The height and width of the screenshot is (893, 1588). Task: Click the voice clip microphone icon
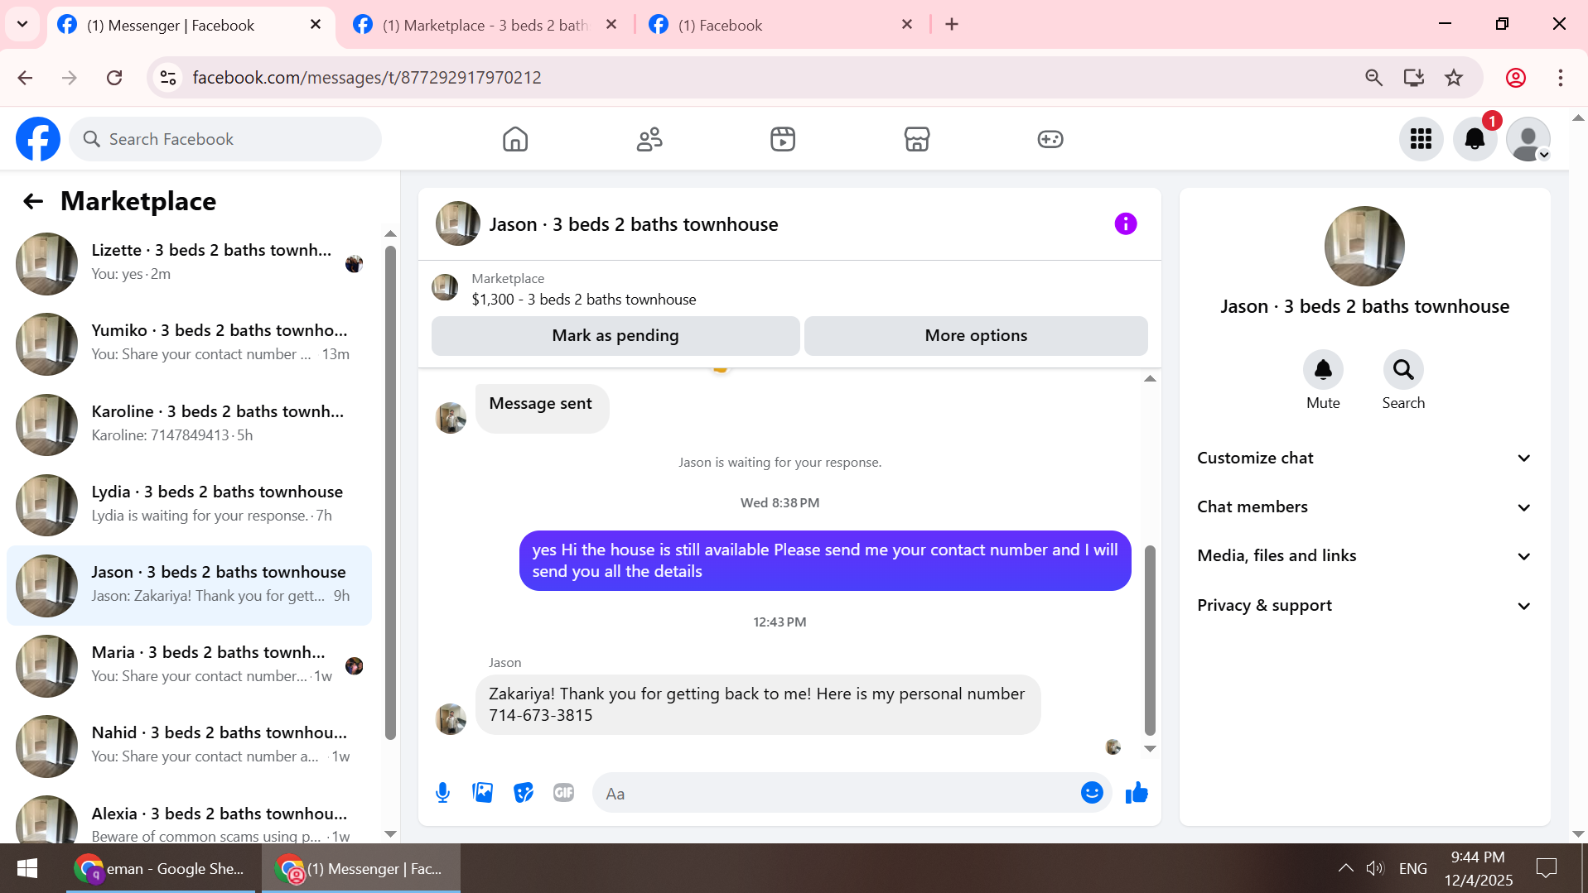click(x=443, y=793)
